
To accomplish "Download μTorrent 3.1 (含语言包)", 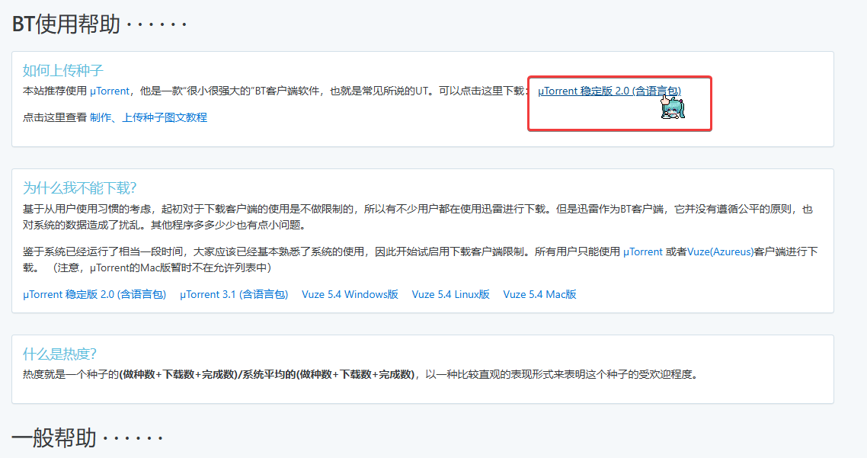I will click(x=234, y=294).
